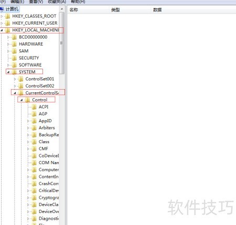The width and height of the screenshot is (236, 225).
Task: Expand the ControlSet001 key
Action: [x=15, y=79]
